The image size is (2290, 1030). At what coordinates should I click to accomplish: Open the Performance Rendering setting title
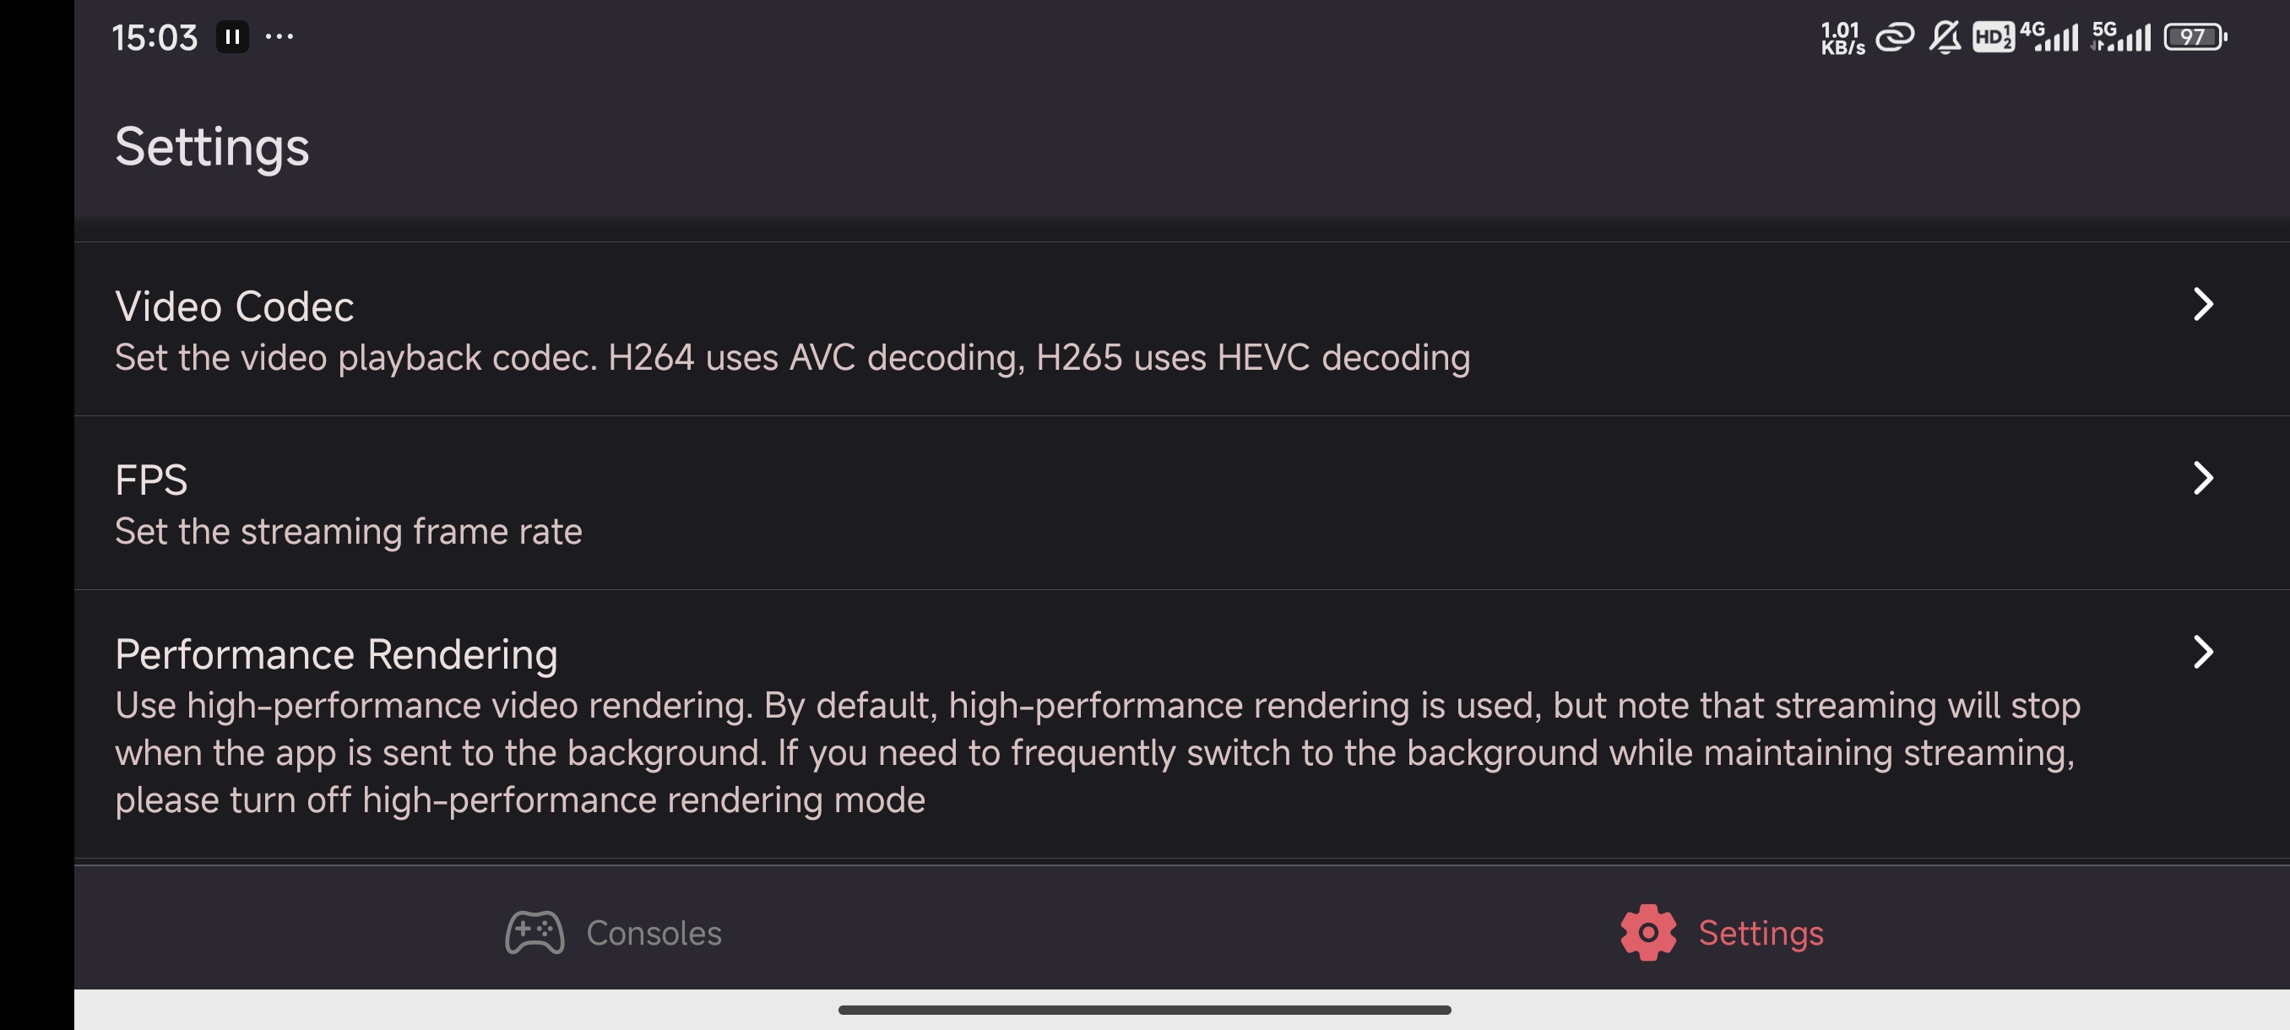[x=336, y=654]
